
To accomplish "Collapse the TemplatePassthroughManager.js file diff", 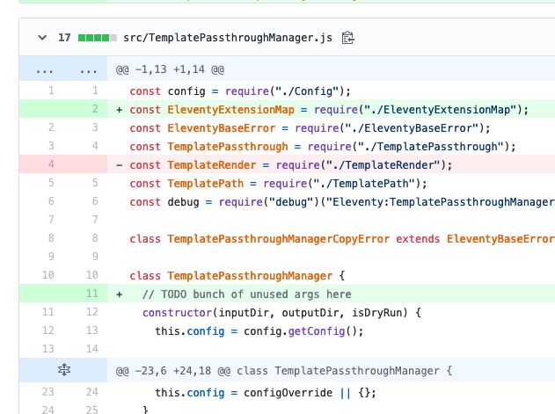I will point(42,38).
